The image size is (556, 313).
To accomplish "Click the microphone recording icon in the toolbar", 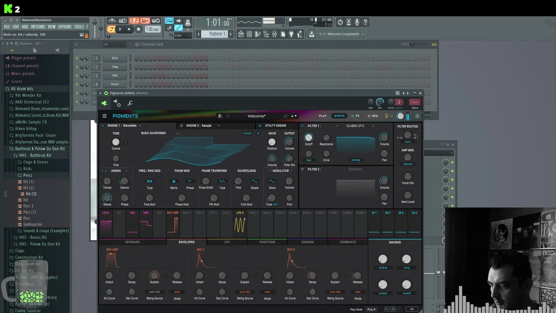I will (357, 22).
